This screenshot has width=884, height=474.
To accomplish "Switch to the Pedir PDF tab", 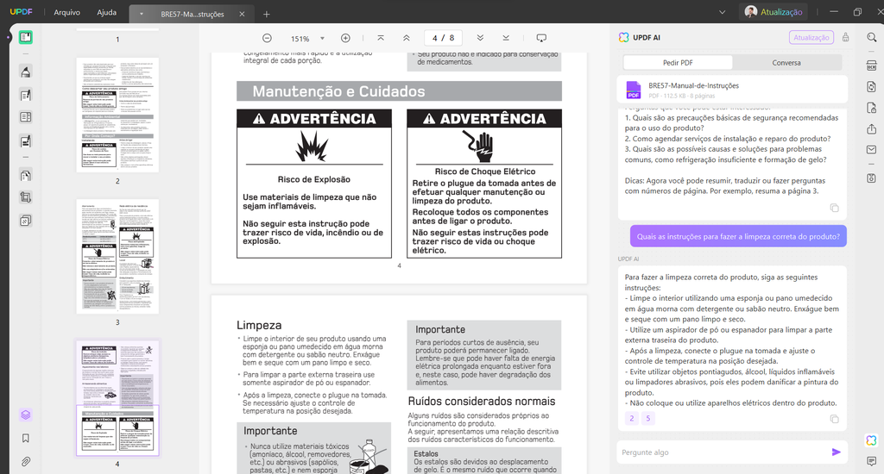I will click(x=678, y=63).
